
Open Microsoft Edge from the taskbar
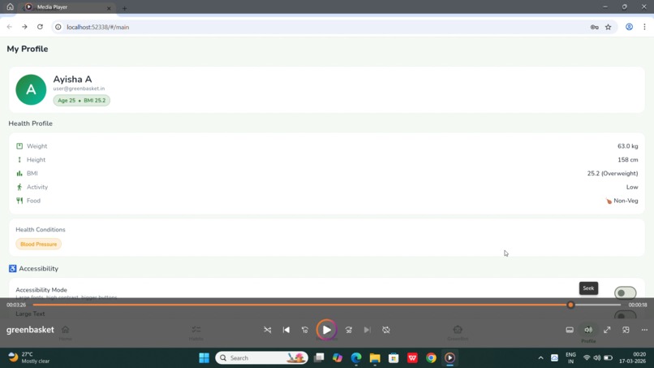point(356,358)
